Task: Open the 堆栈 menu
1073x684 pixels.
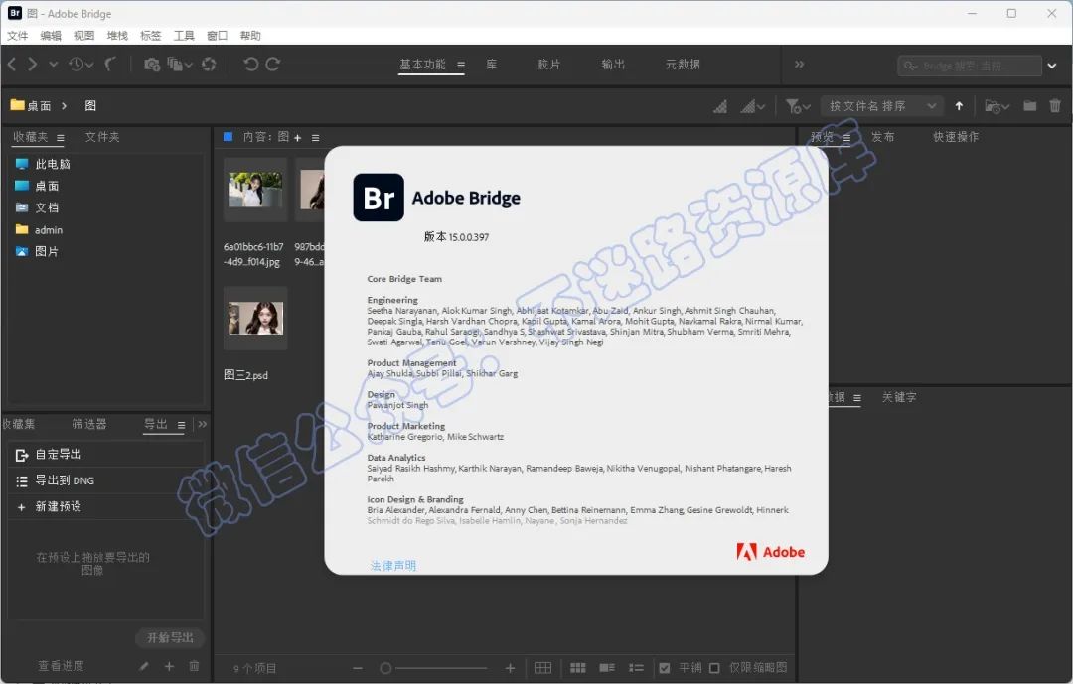Action: click(117, 36)
